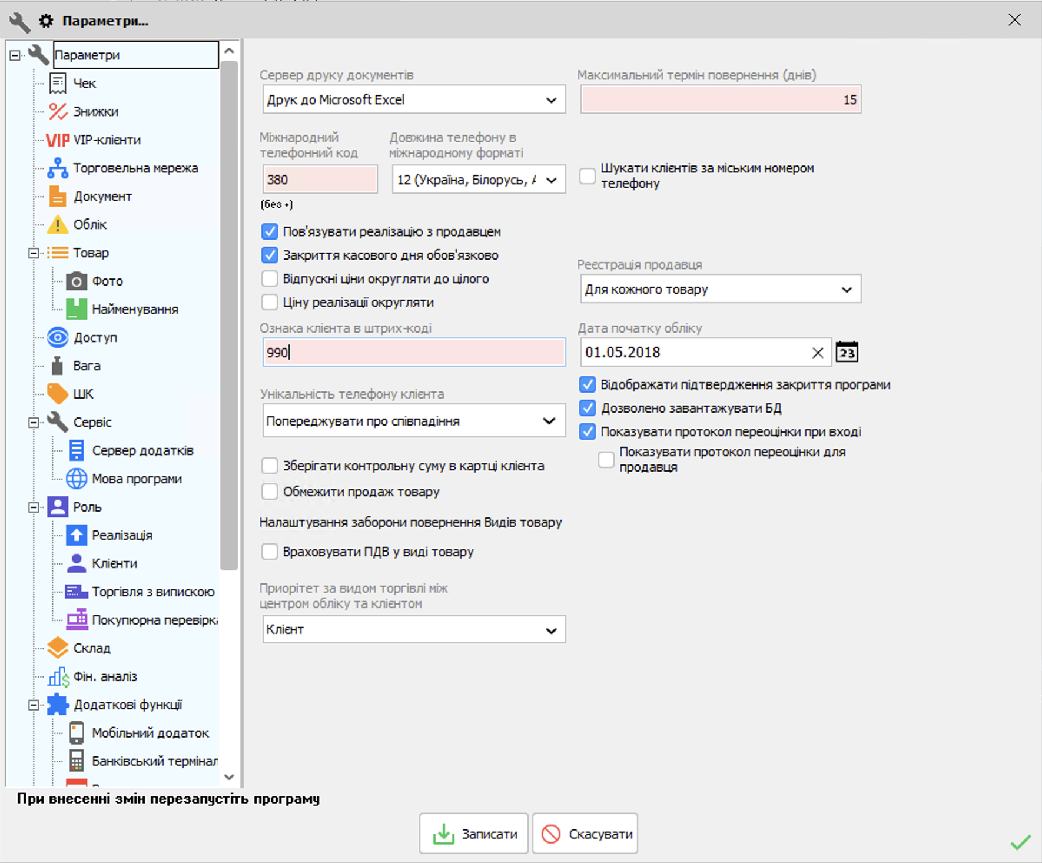Viewport: 1042px width, 863px height.
Task: Select the Знижки percent icon
Action: click(x=58, y=112)
